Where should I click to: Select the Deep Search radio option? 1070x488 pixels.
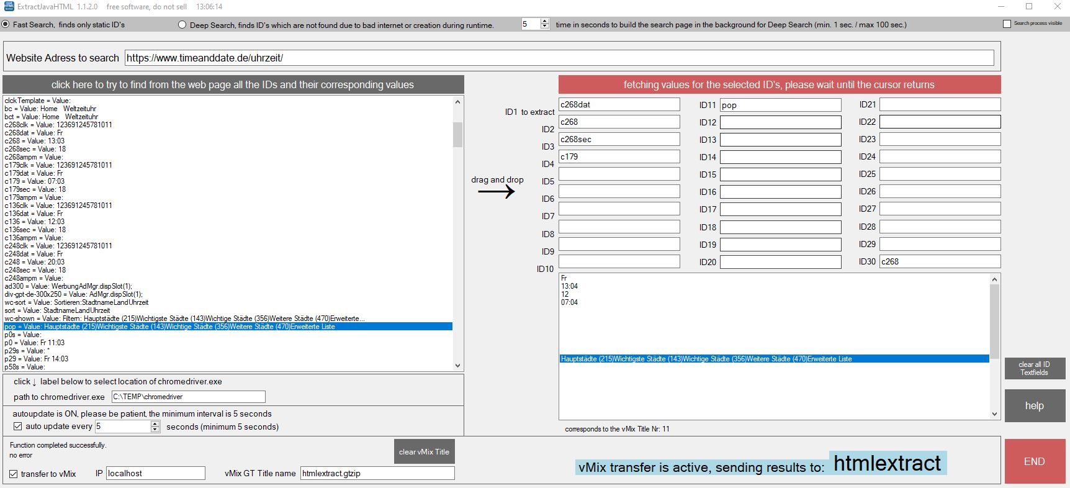coord(182,25)
